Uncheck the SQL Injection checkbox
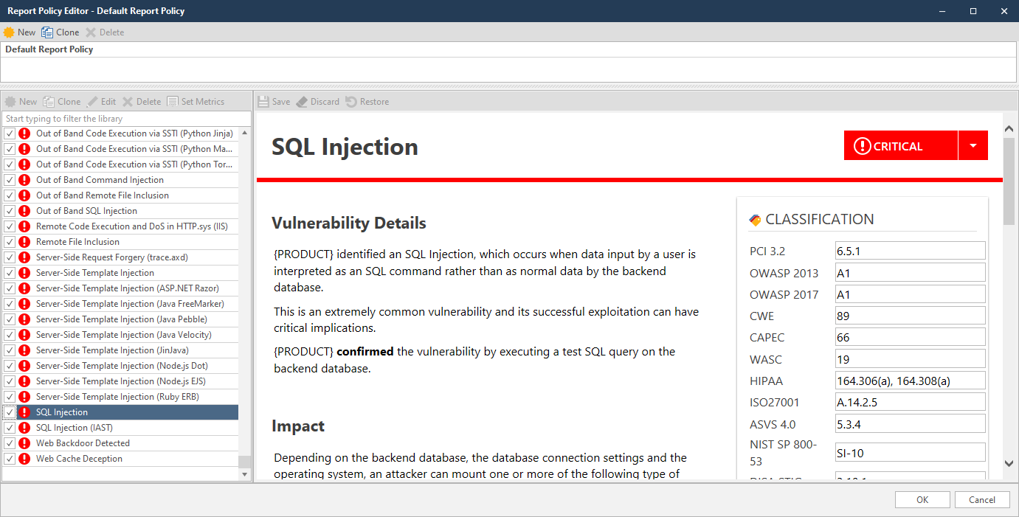The height and width of the screenshot is (517, 1019). 10,412
